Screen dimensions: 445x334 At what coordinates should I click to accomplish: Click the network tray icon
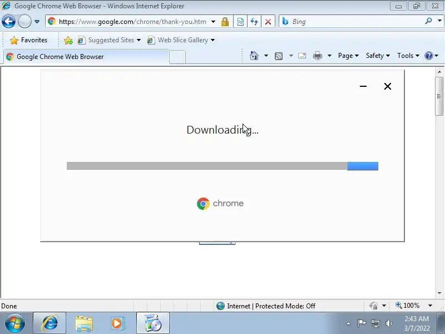(375, 323)
